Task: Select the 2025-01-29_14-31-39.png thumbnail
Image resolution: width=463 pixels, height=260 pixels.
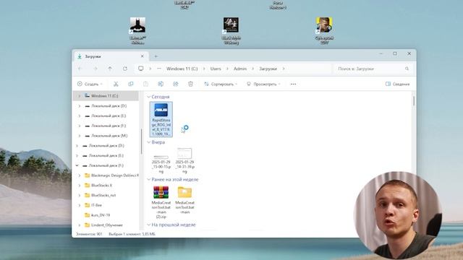Action: pos(185,160)
